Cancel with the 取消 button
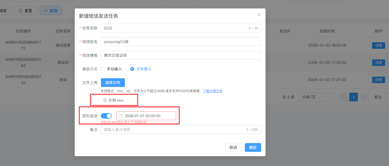This screenshot has height=166, width=389. click(x=233, y=147)
